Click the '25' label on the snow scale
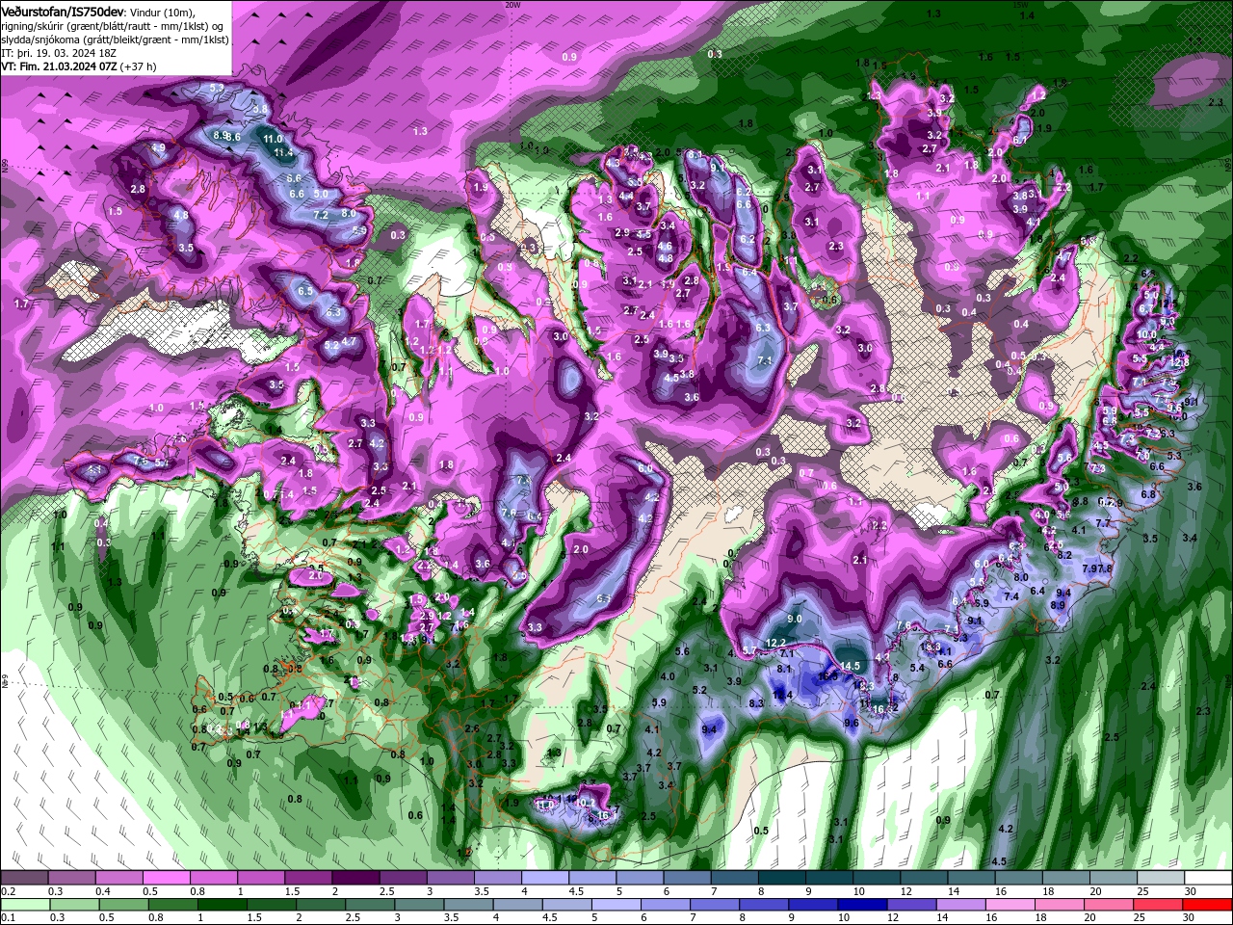 (1142, 891)
